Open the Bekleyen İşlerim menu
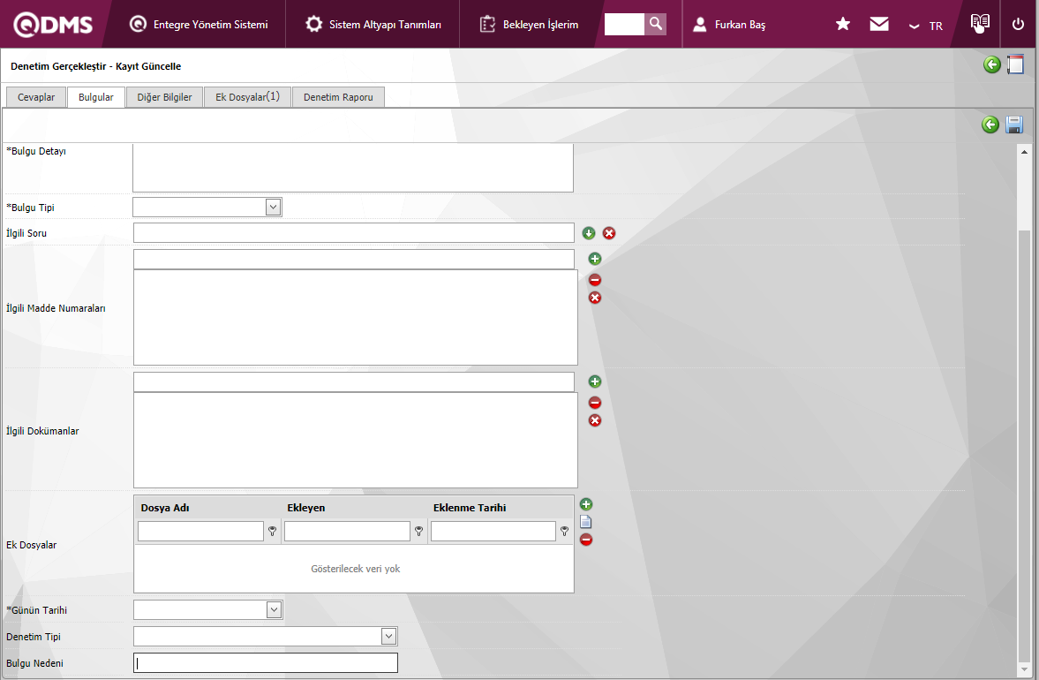Screen dimensions: 1039x680 529,25
